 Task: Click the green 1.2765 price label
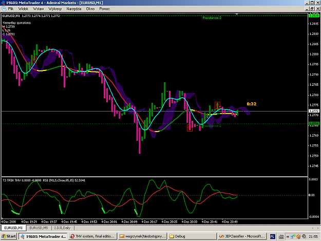tap(314, 124)
